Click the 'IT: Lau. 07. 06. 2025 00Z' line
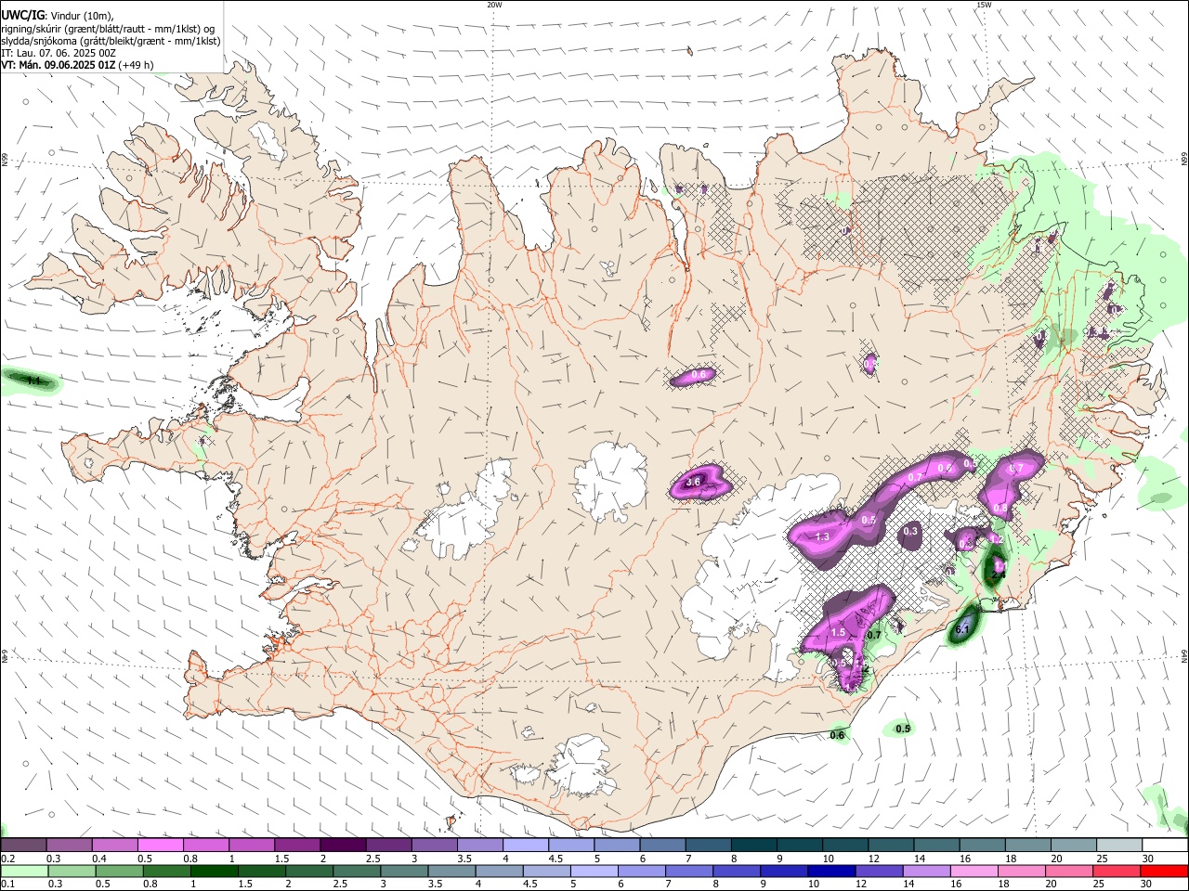The width and height of the screenshot is (1189, 891). [58, 53]
